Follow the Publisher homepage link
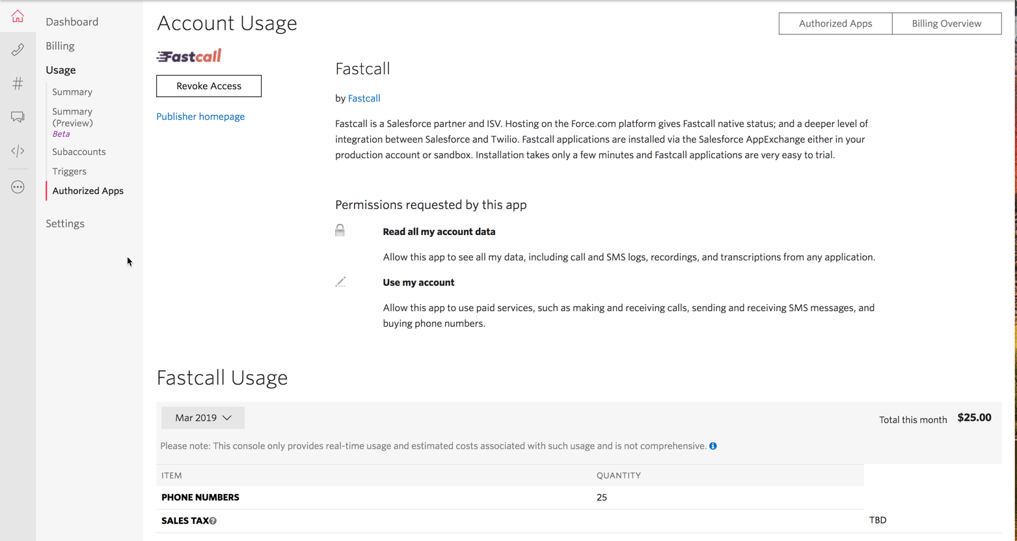 click(x=200, y=117)
